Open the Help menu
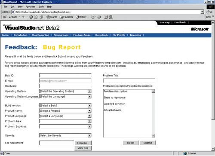Screen dimensions: 215x156 [49, 7]
